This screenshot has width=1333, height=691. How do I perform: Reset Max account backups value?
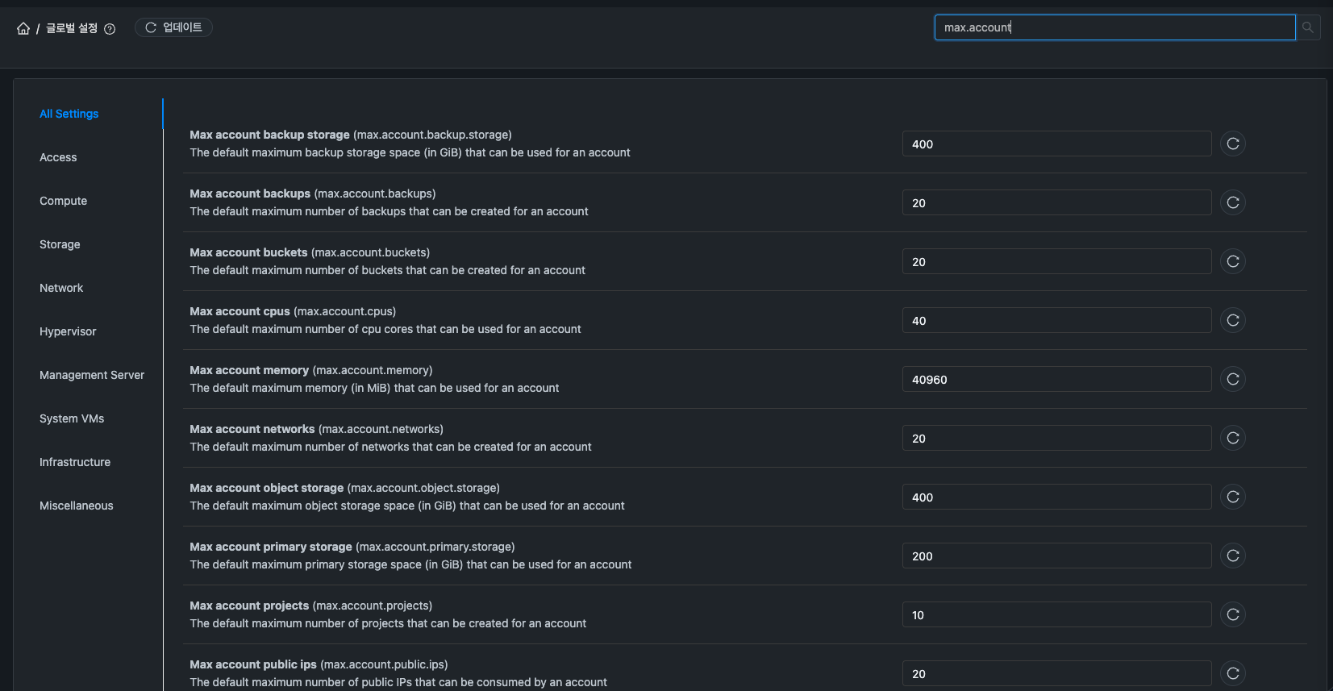(x=1233, y=202)
